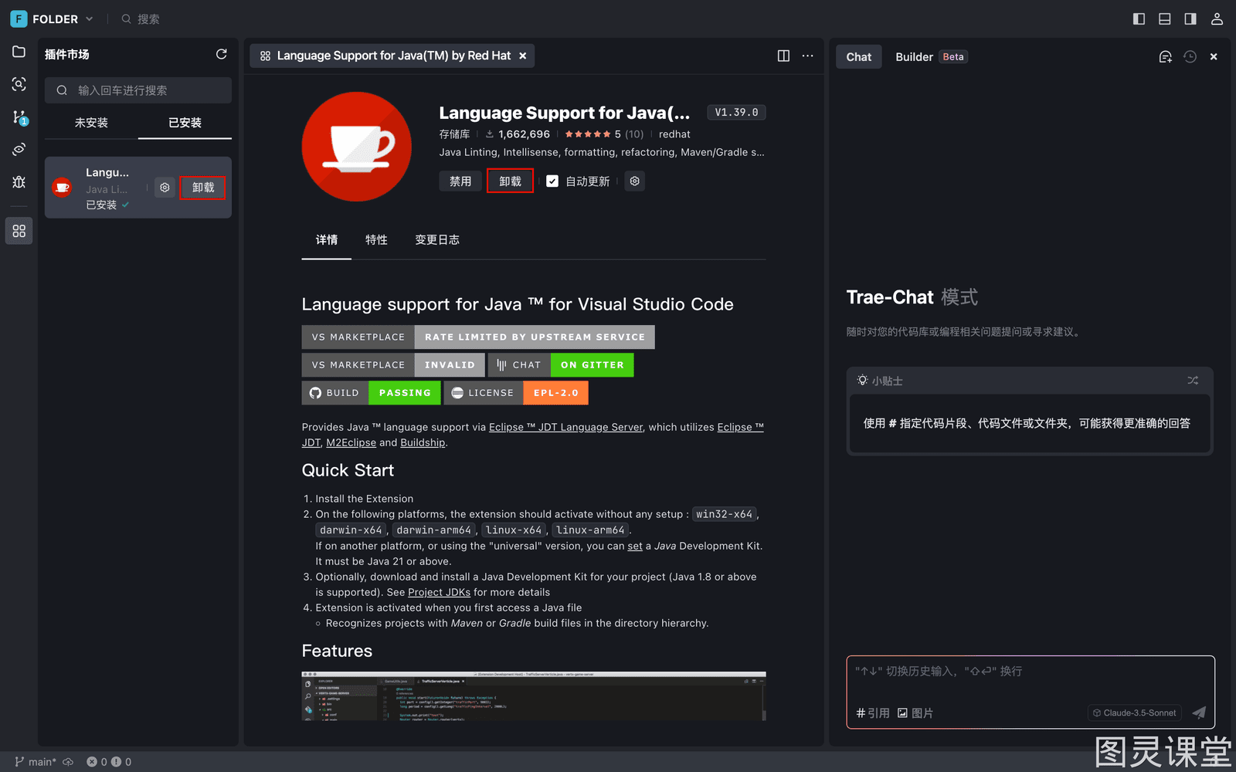Switch to the 已安装 tab
This screenshot has width=1236, height=772.
pos(185,123)
